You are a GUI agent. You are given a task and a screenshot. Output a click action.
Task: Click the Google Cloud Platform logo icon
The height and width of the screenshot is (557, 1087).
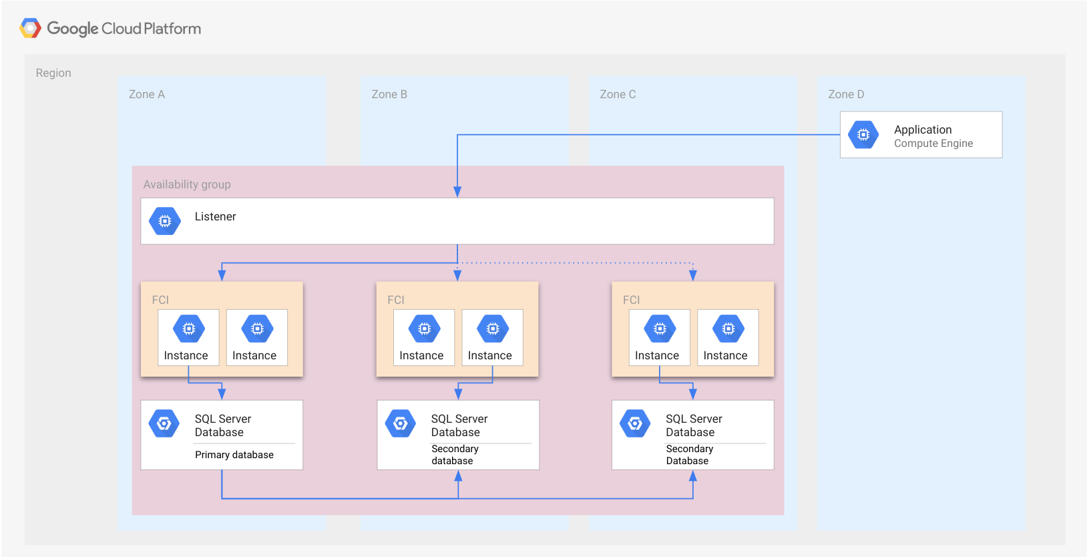coord(31,28)
